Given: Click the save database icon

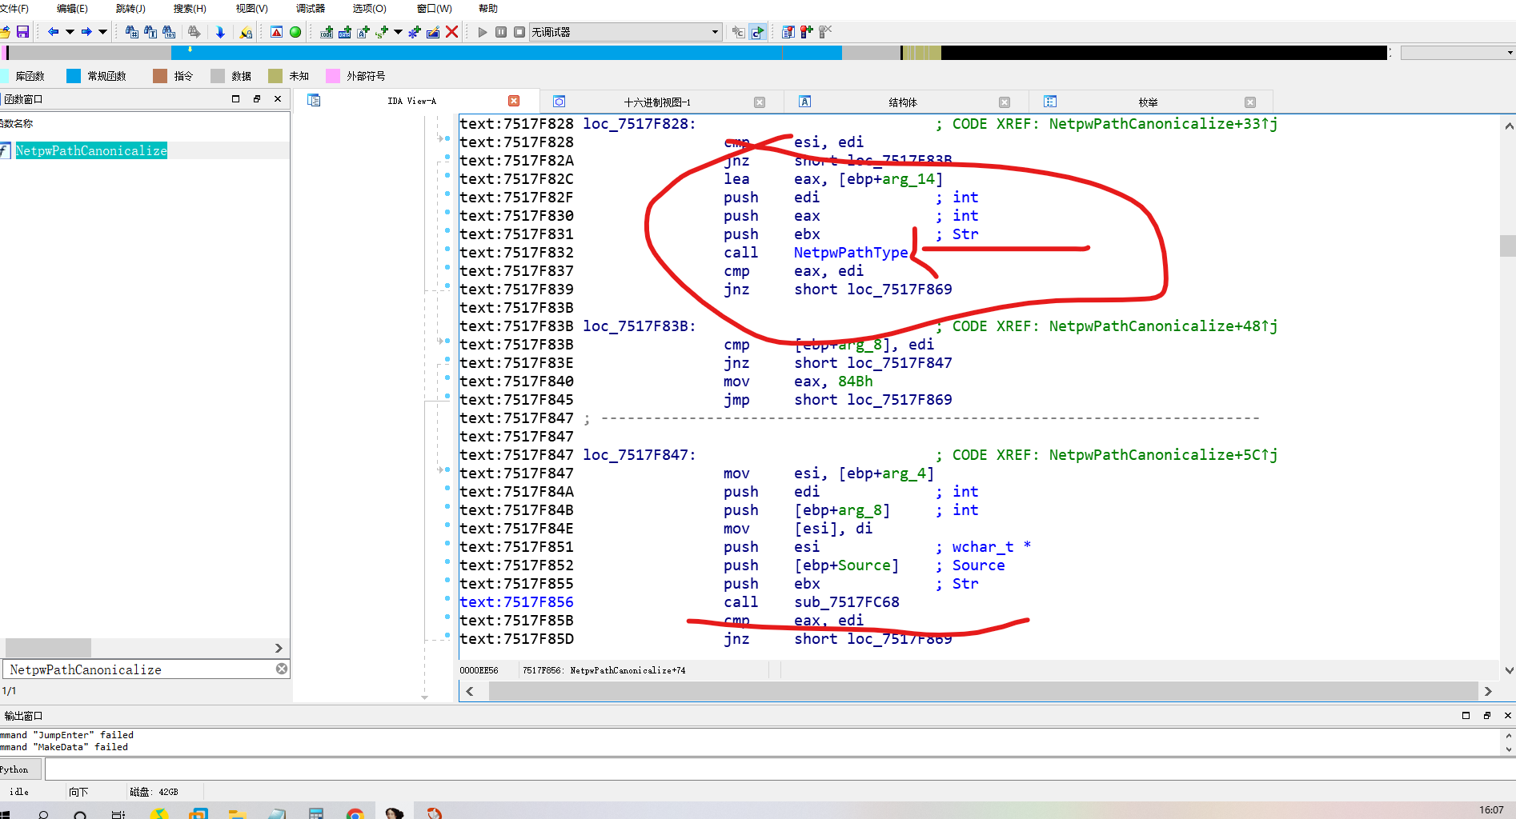Looking at the screenshot, I should (x=22, y=32).
